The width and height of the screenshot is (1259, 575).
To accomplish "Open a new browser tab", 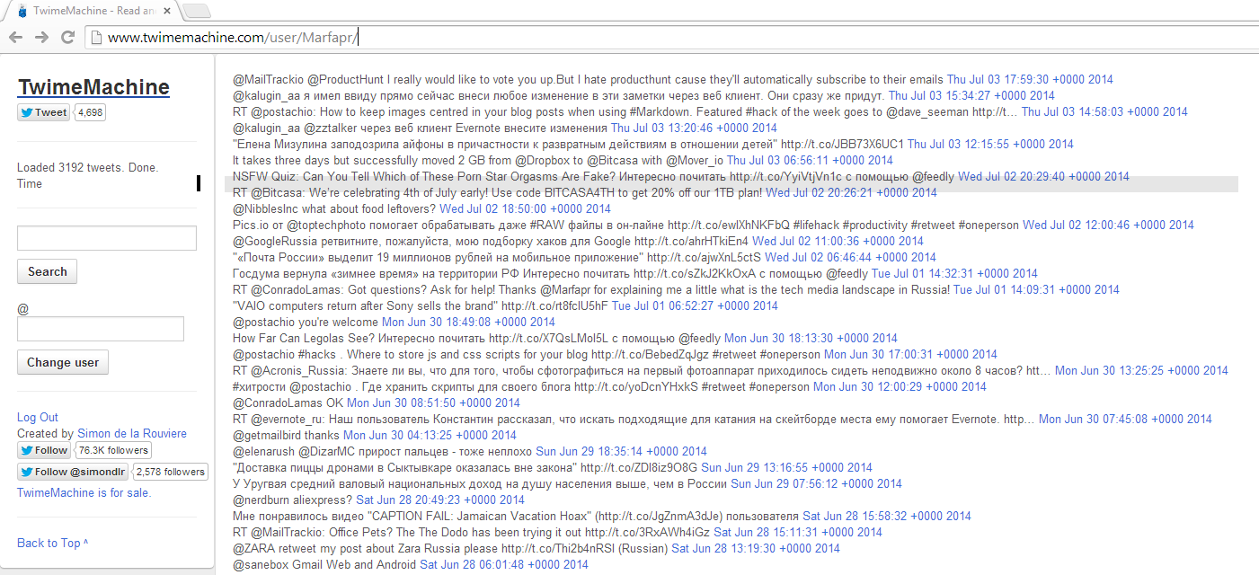I will (x=197, y=11).
